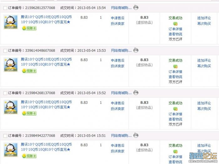Open 订单详情 for the 15:54 order

tap(176, 29)
